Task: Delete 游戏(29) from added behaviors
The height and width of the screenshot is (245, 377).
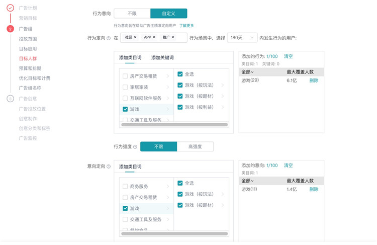Action: tap(314, 80)
